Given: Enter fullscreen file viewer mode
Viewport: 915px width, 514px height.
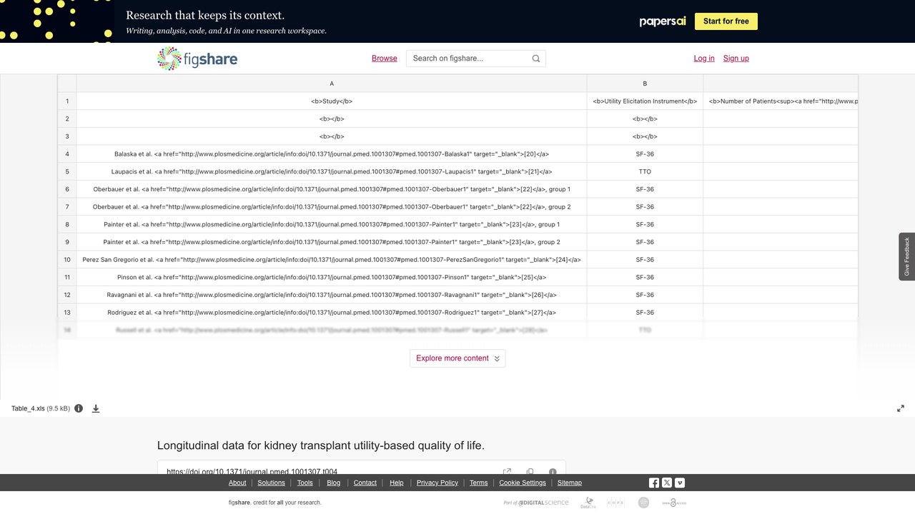Looking at the screenshot, I should (901, 408).
